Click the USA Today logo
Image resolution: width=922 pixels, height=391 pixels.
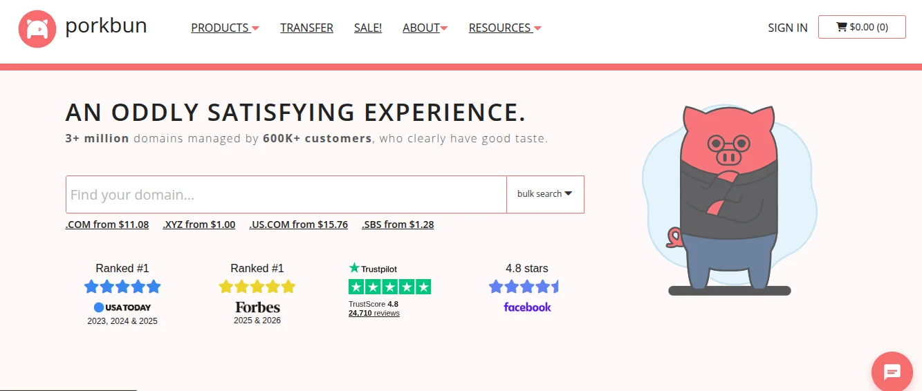tap(122, 307)
